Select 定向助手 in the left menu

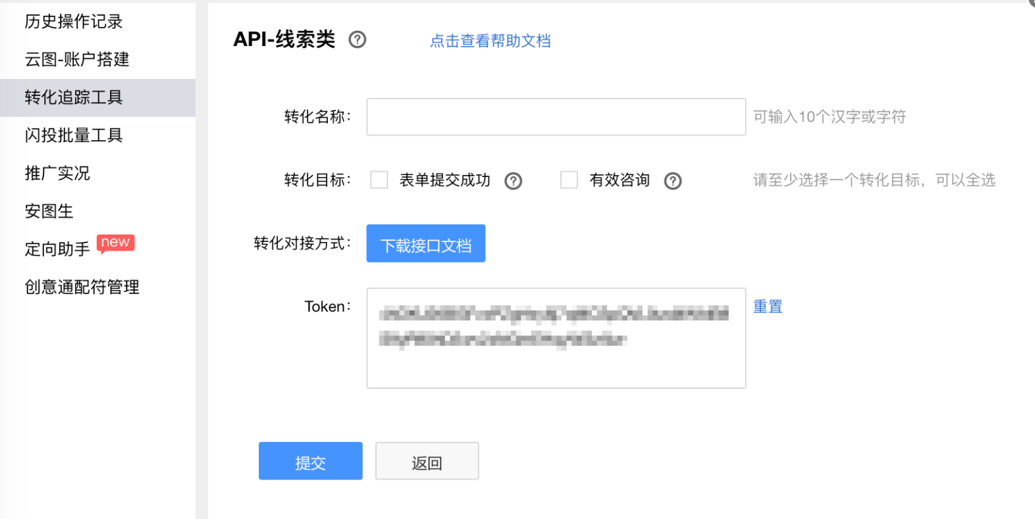click(57, 249)
